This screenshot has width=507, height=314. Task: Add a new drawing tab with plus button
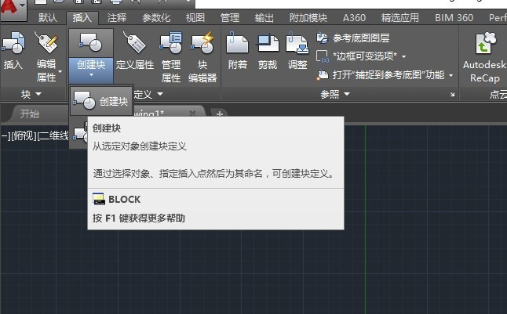220,114
